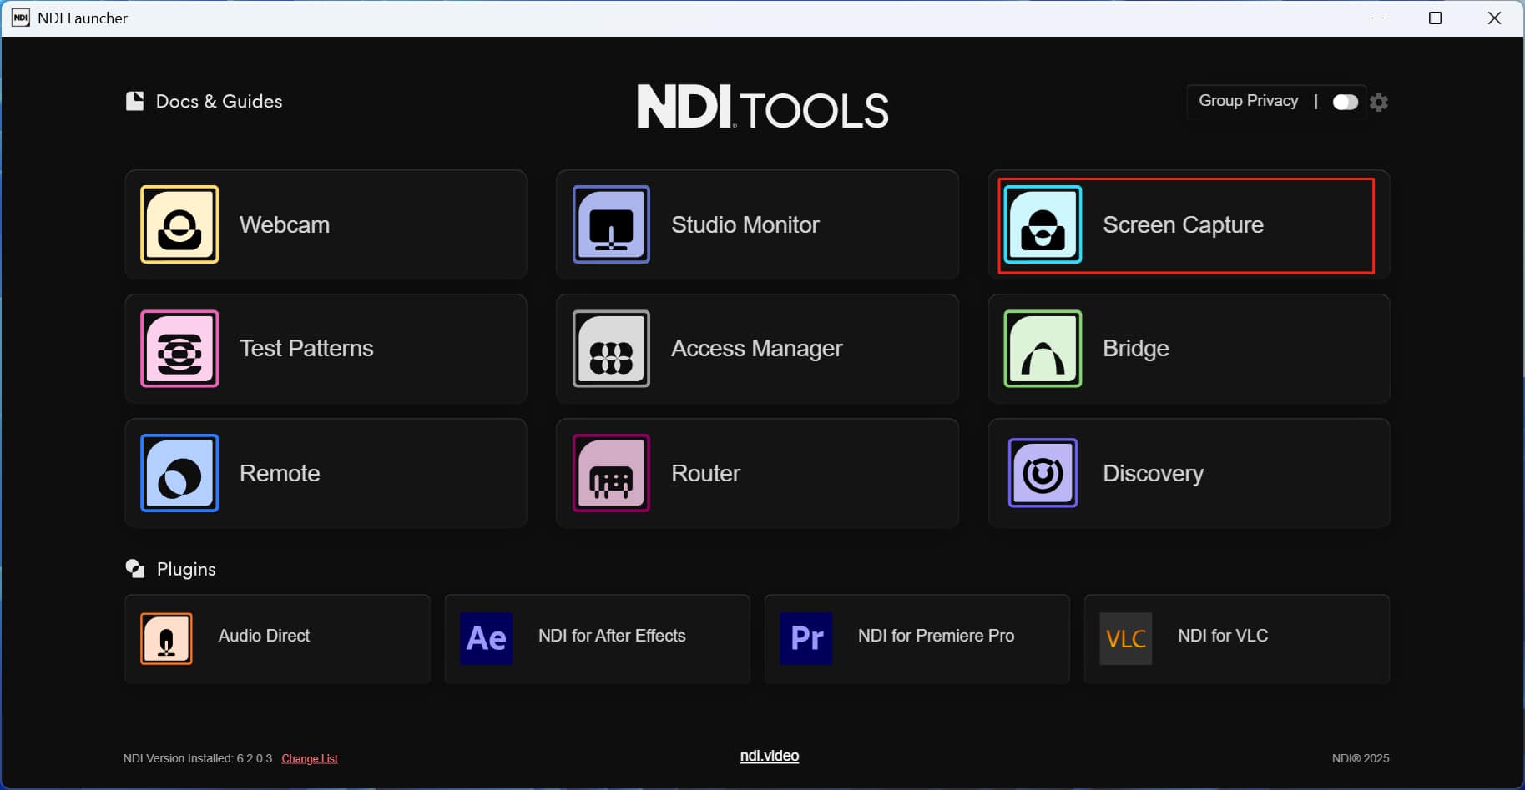Click the Router icon

[x=611, y=473]
